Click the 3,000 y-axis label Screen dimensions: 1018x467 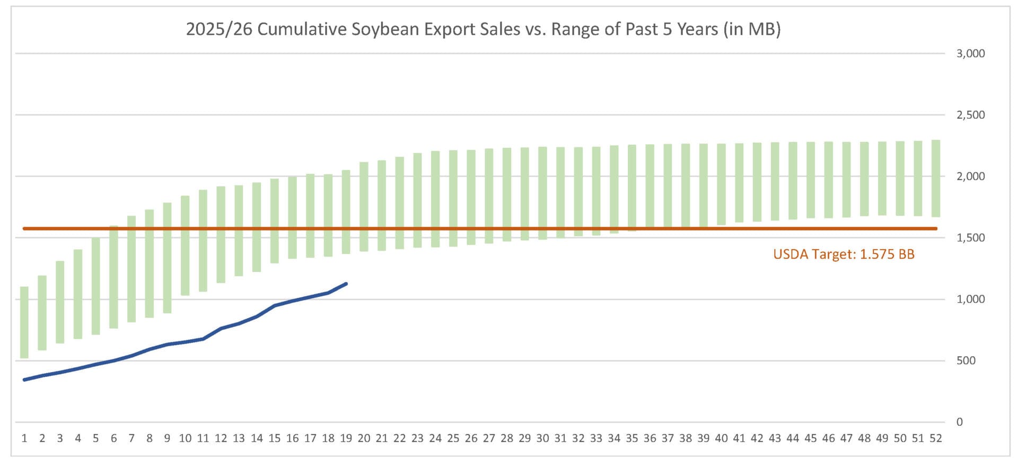click(x=970, y=54)
